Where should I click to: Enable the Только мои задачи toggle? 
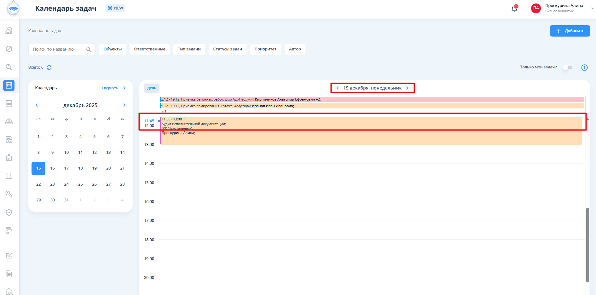pos(567,67)
